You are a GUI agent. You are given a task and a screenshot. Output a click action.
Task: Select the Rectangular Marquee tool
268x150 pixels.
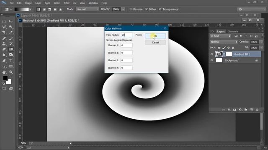[x=4, y=21]
